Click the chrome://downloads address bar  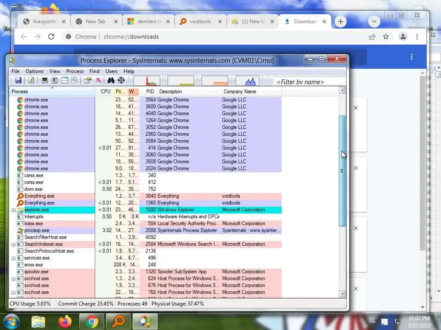[x=214, y=37]
